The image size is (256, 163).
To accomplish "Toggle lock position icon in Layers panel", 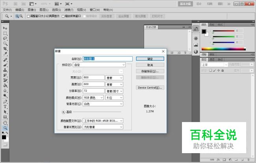I will pyautogui.click(x=219, y=70).
